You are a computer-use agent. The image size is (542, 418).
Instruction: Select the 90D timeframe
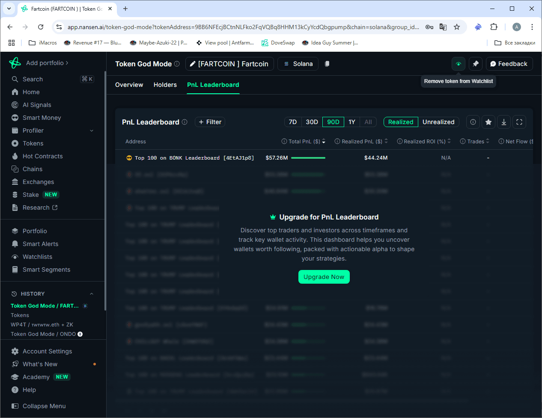333,122
